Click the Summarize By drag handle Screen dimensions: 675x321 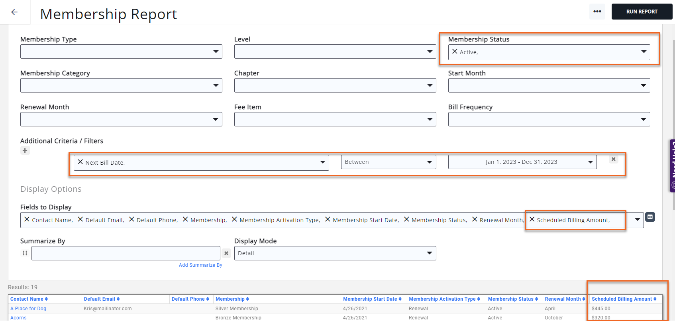pos(25,253)
